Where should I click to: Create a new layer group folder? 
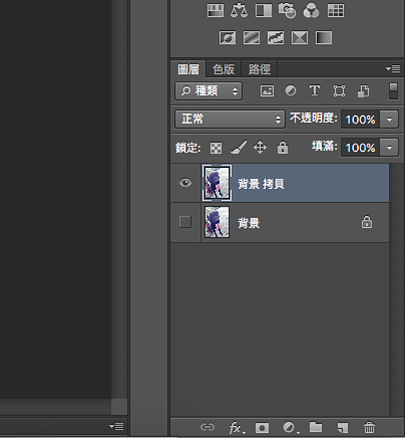315,427
